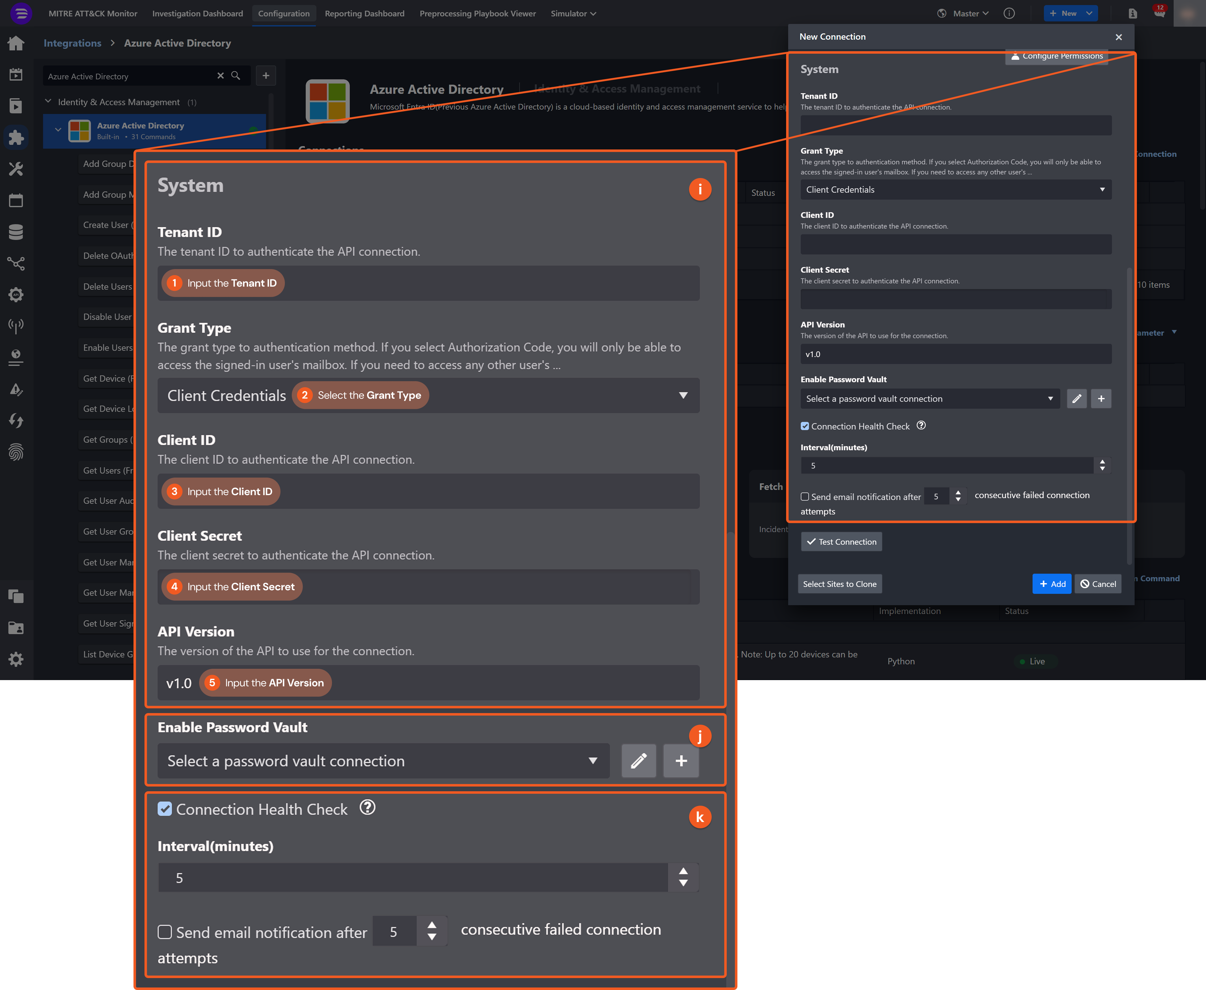This screenshot has width=1206, height=990.
Task: Open the database stack icon in sidebar
Action: pos(16,232)
